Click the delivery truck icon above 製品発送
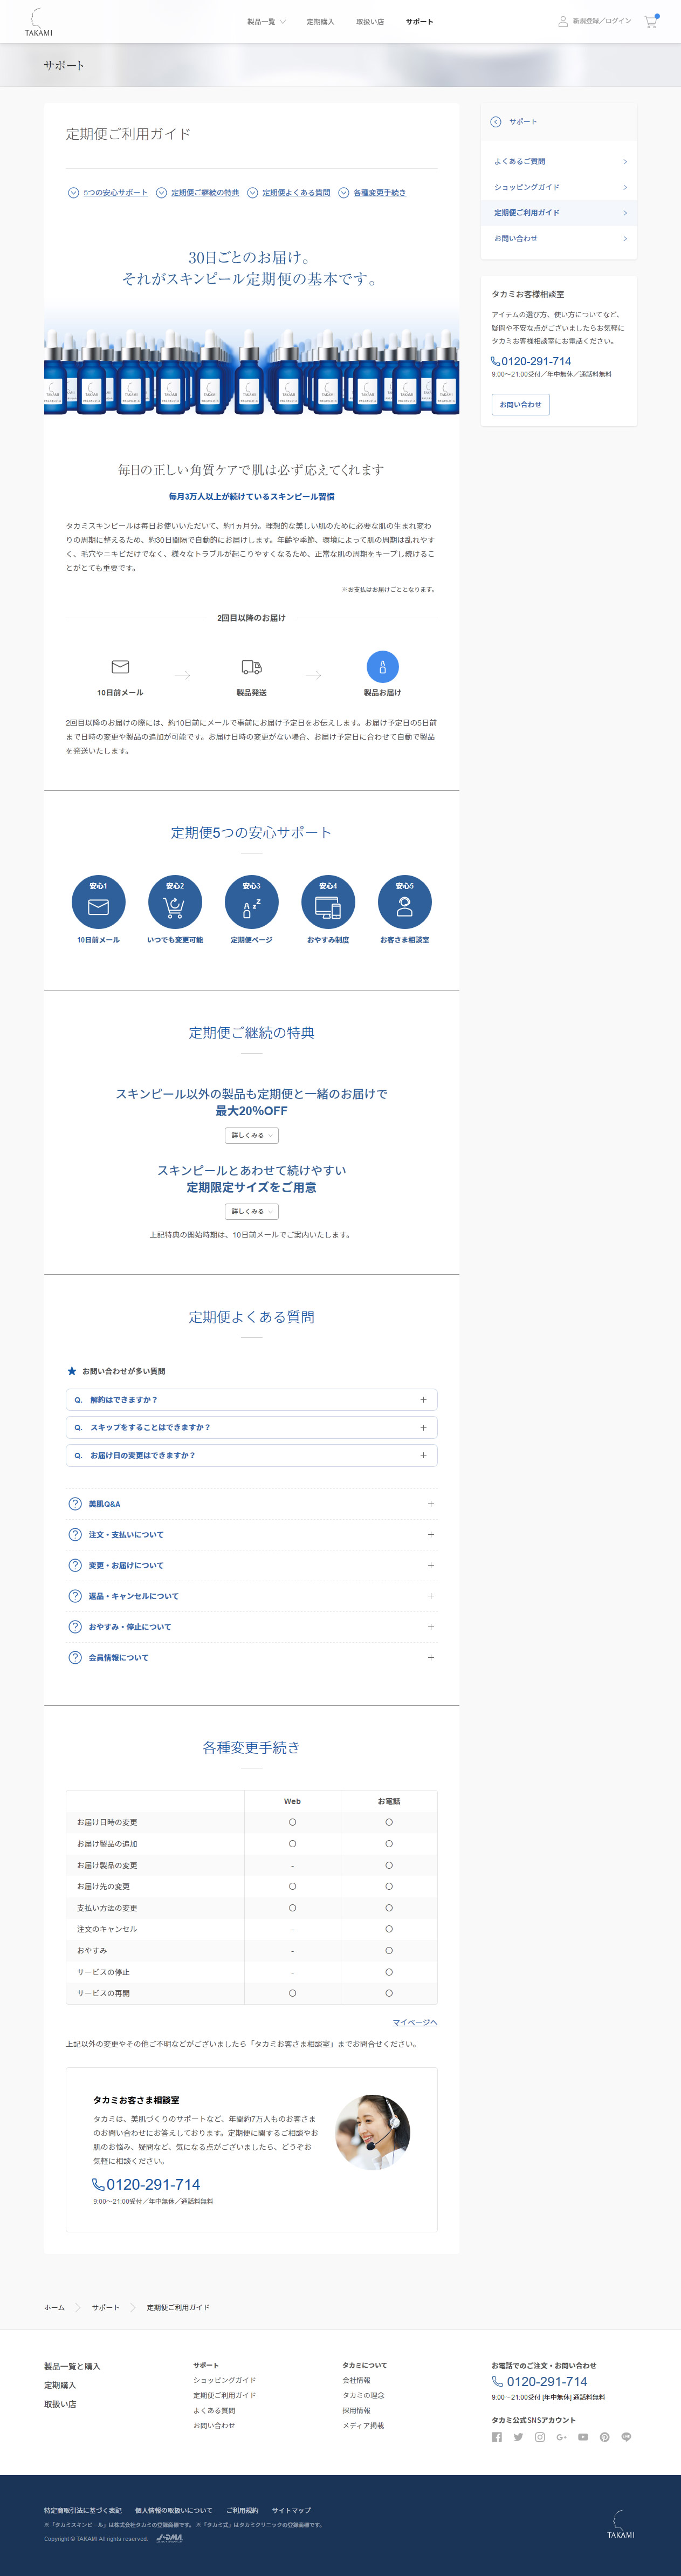 [252, 667]
